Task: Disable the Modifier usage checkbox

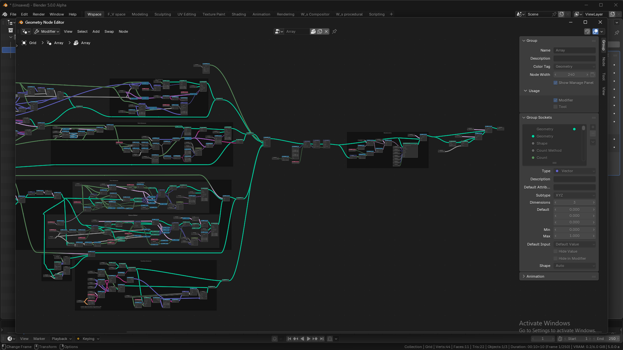Action: (x=555, y=100)
